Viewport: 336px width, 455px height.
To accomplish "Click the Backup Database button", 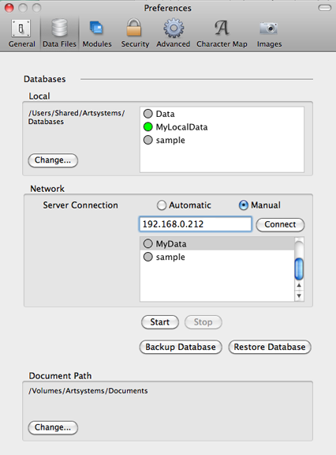I will click(181, 347).
